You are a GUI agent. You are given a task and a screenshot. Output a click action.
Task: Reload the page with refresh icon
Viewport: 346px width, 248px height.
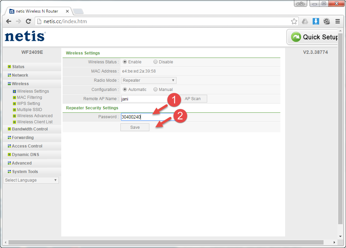pyautogui.click(x=29, y=21)
